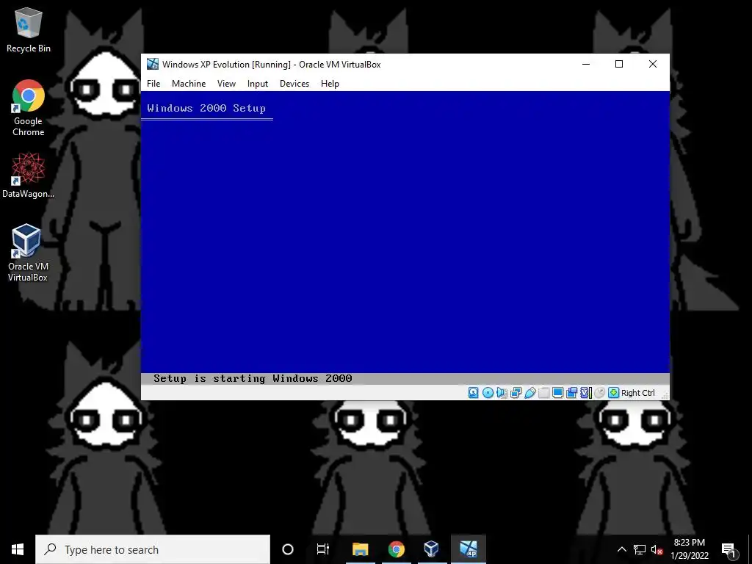Click the 'Setup is starting Windows 2000' status text
This screenshot has width=752, height=564.
(x=253, y=378)
